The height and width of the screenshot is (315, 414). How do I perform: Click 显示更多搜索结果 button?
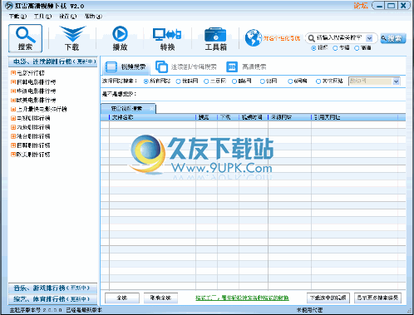[377, 298]
